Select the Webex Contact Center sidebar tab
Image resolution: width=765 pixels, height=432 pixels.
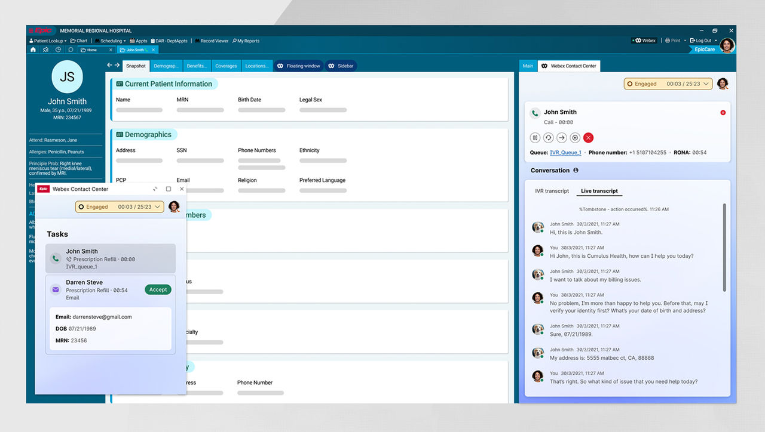tap(568, 66)
